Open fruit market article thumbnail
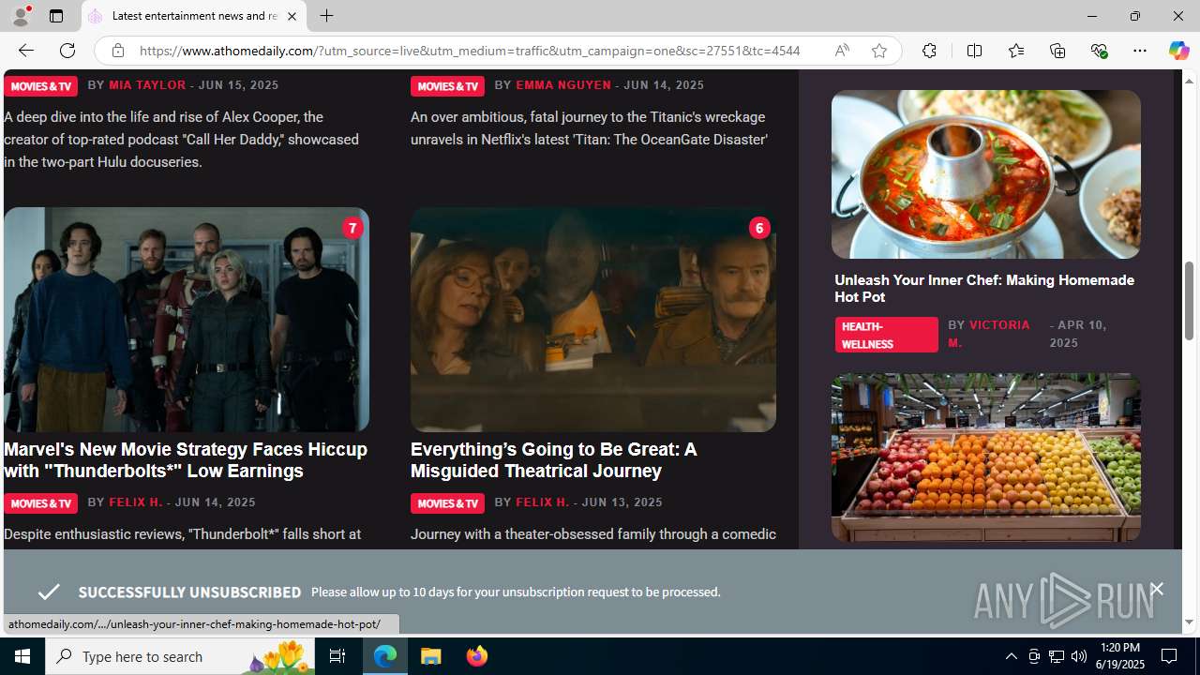Viewport: 1200px width, 675px height. [x=985, y=457]
